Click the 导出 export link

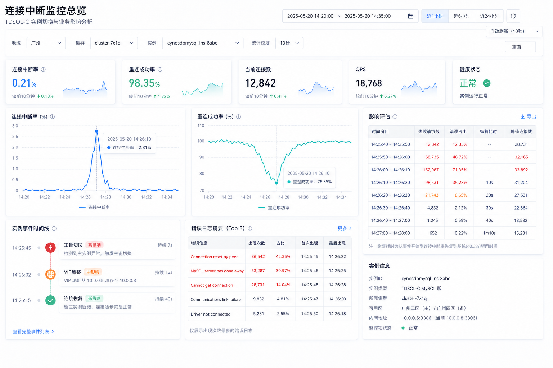click(528, 116)
